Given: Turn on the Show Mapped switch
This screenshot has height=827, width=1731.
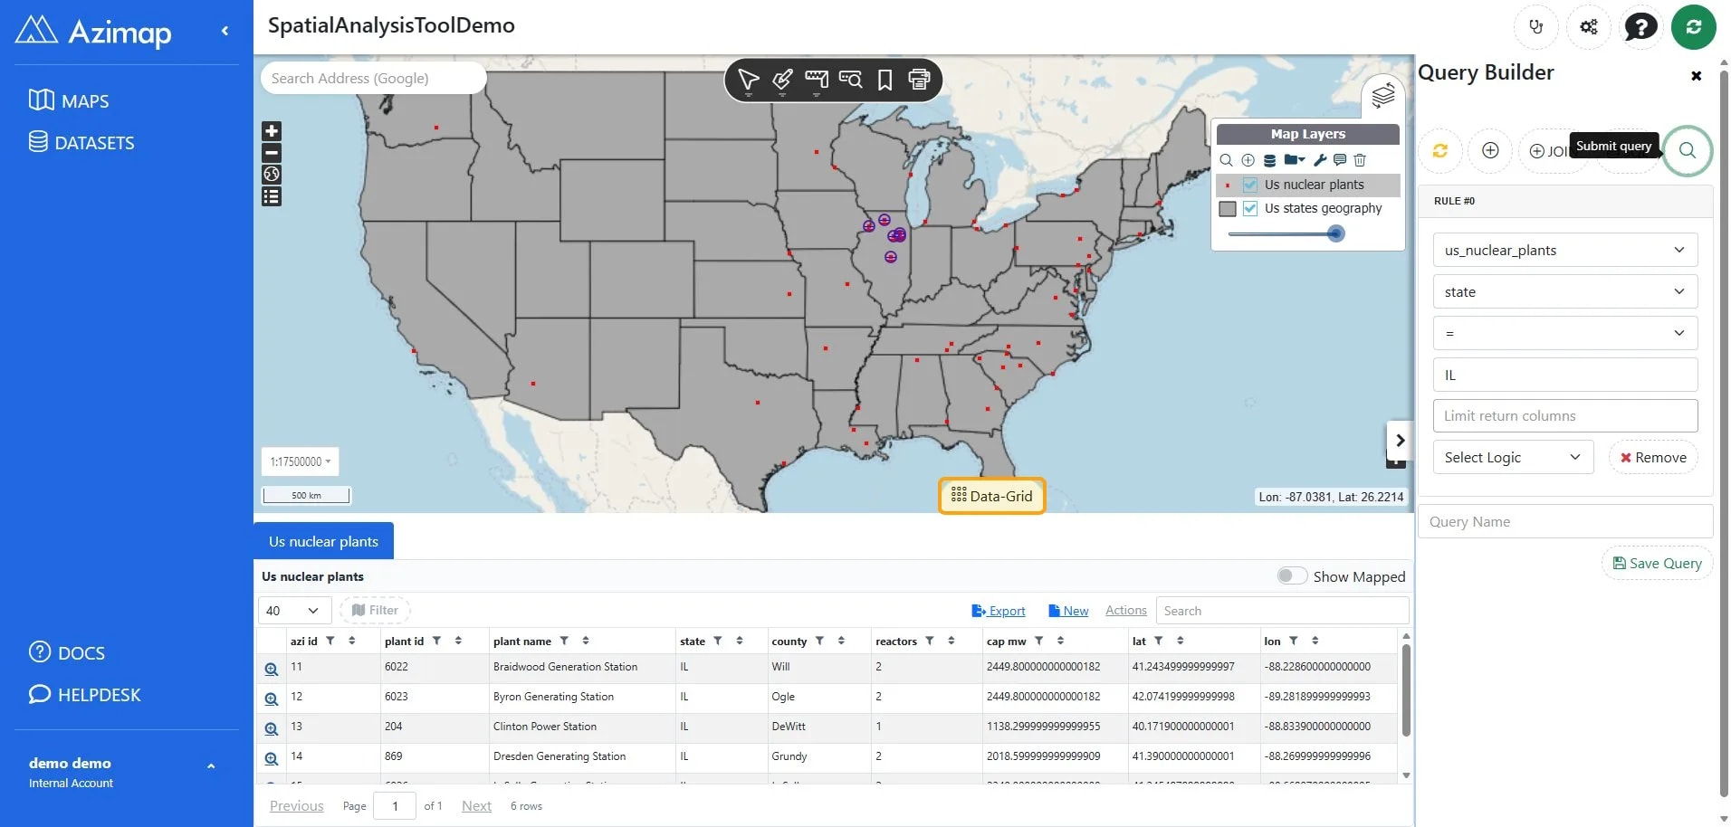Looking at the screenshot, I should coord(1291,576).
